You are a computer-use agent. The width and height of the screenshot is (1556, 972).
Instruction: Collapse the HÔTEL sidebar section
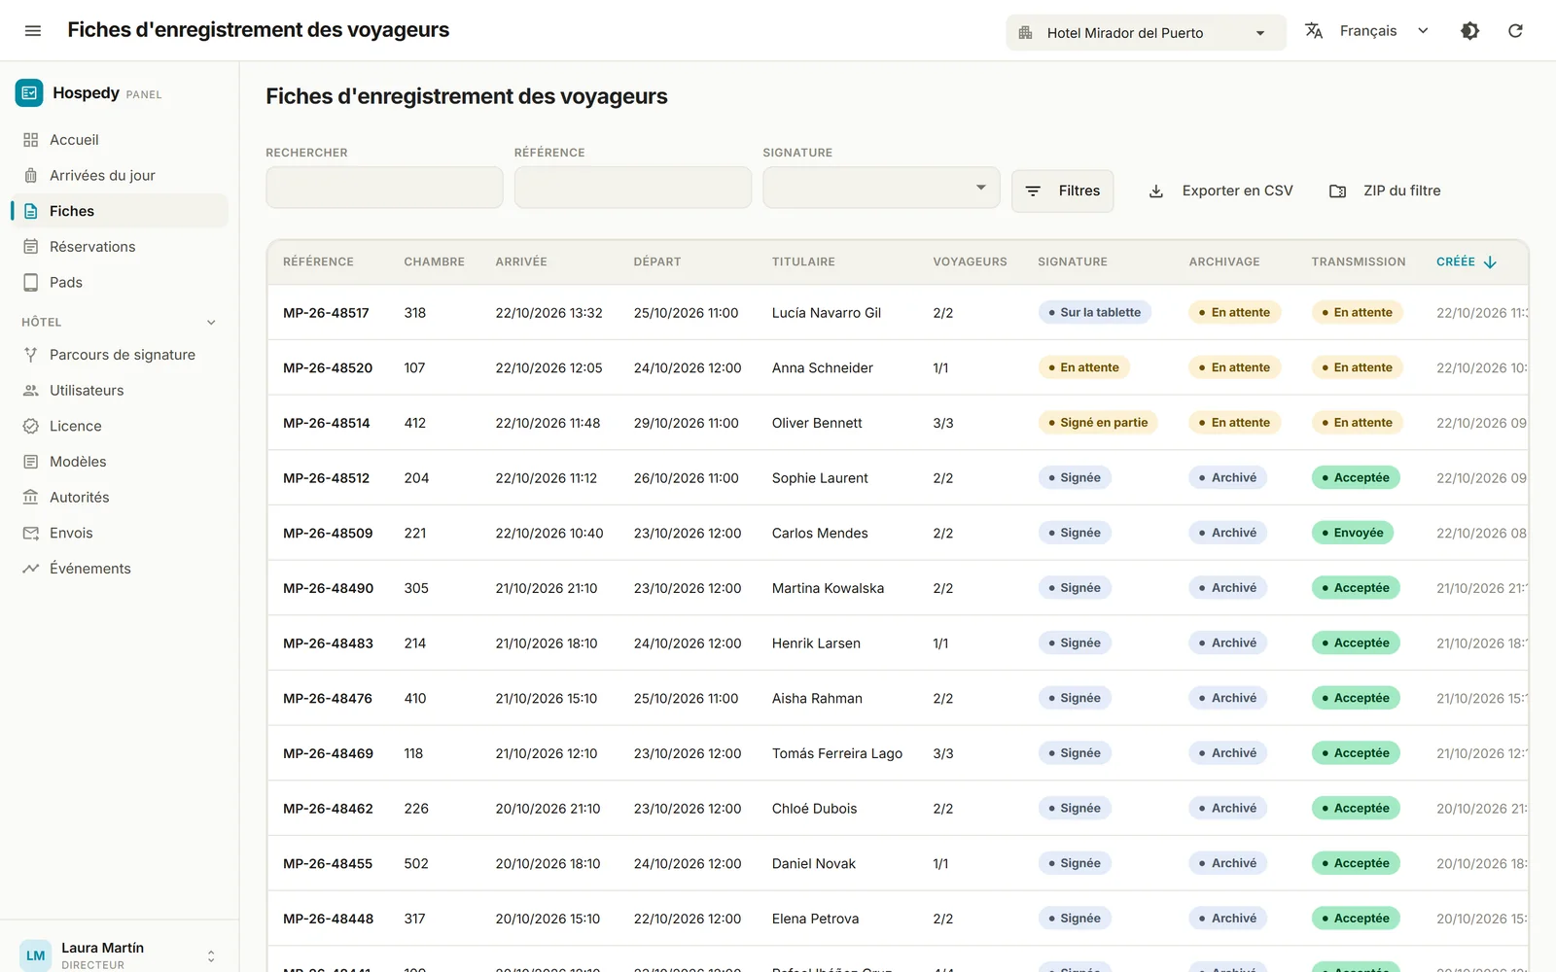[211, 323]
